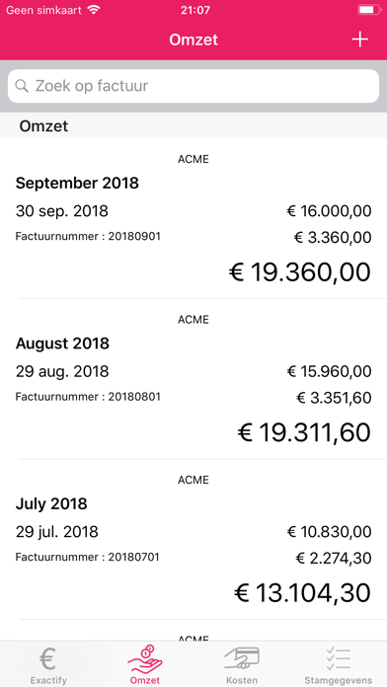387x687 pixels.
Task: Tap the plus icon to add invoice
Action: pyautogui.click(x=359, y=39)
